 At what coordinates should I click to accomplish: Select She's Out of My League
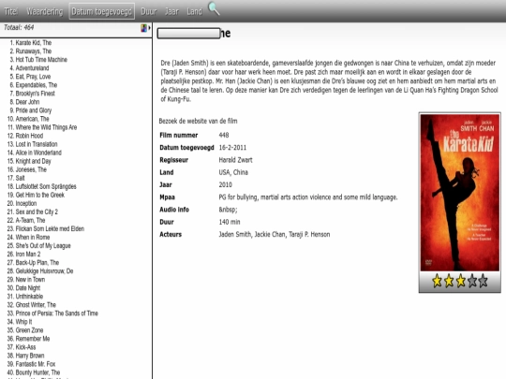pos(43,245)
